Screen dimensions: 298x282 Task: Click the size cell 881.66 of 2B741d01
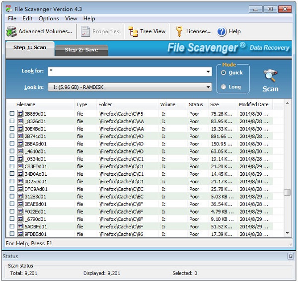pos(222,136)
